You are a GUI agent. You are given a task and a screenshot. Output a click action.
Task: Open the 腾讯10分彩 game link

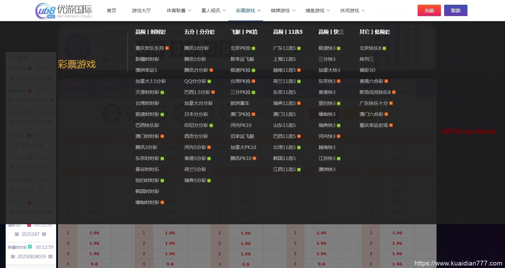click(x=196, y=48)
